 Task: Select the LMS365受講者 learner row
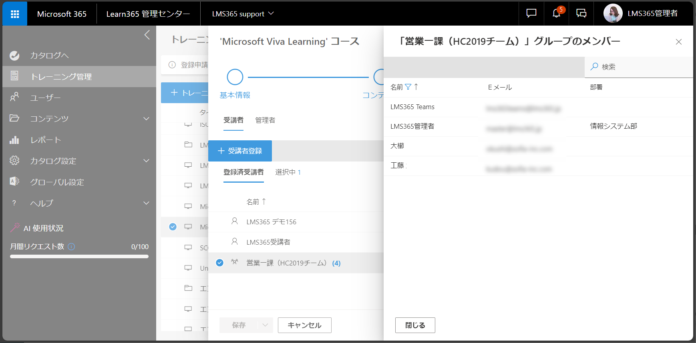tap(296, 242)
